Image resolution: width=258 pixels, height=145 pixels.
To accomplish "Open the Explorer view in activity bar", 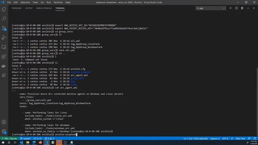I will 4,9.
